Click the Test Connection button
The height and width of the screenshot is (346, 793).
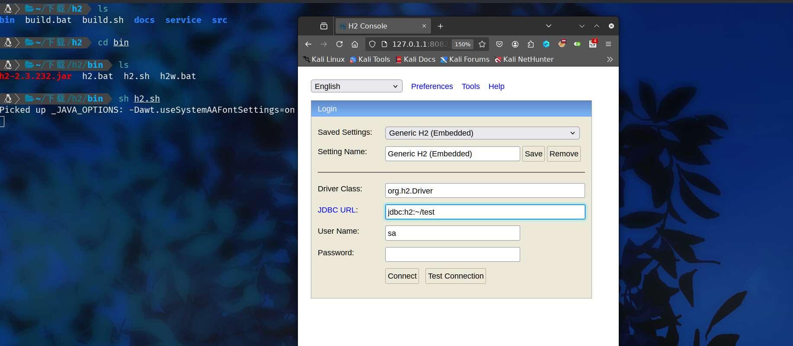pos(456,276)
